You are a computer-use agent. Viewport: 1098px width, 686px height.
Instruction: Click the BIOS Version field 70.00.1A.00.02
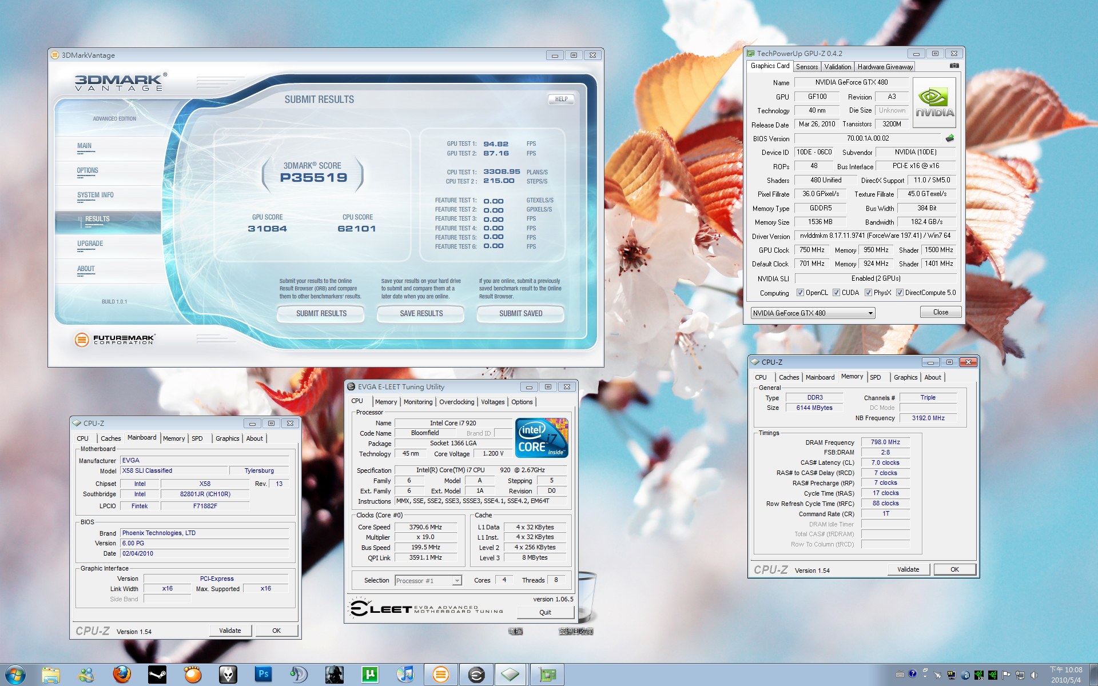(x=868, y=138)
